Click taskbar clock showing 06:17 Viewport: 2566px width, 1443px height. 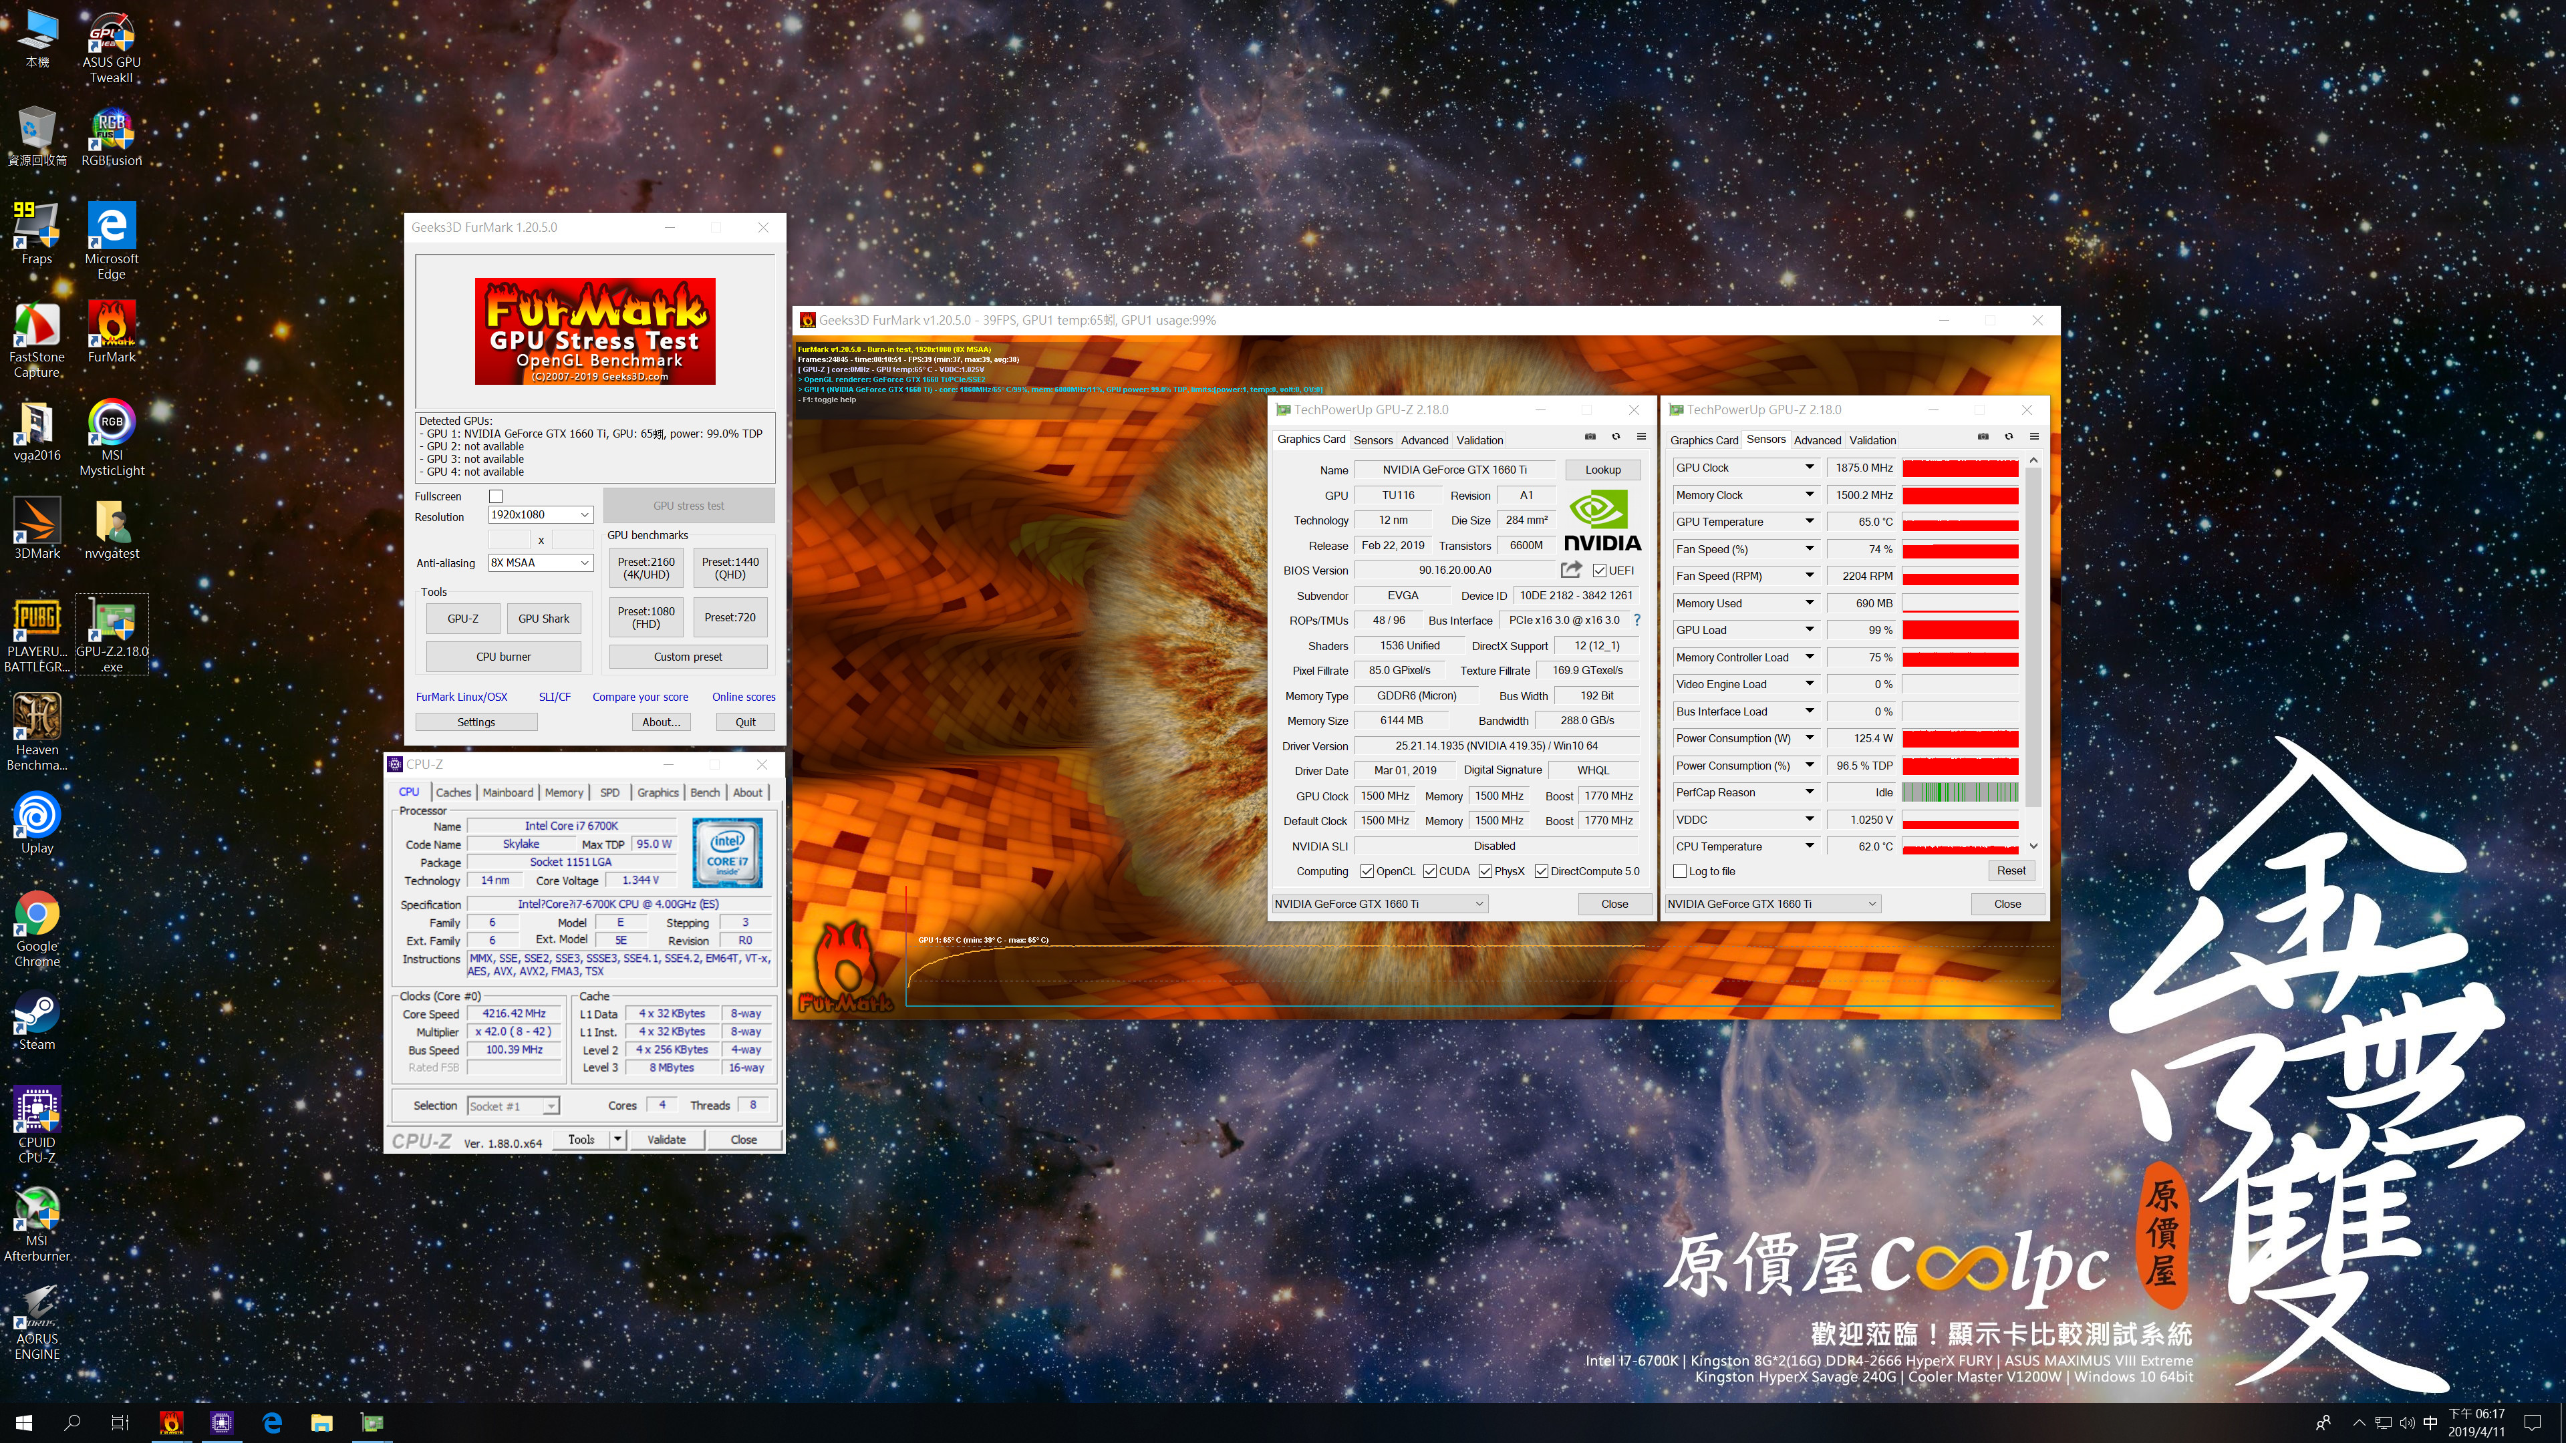[2476, 1422]
